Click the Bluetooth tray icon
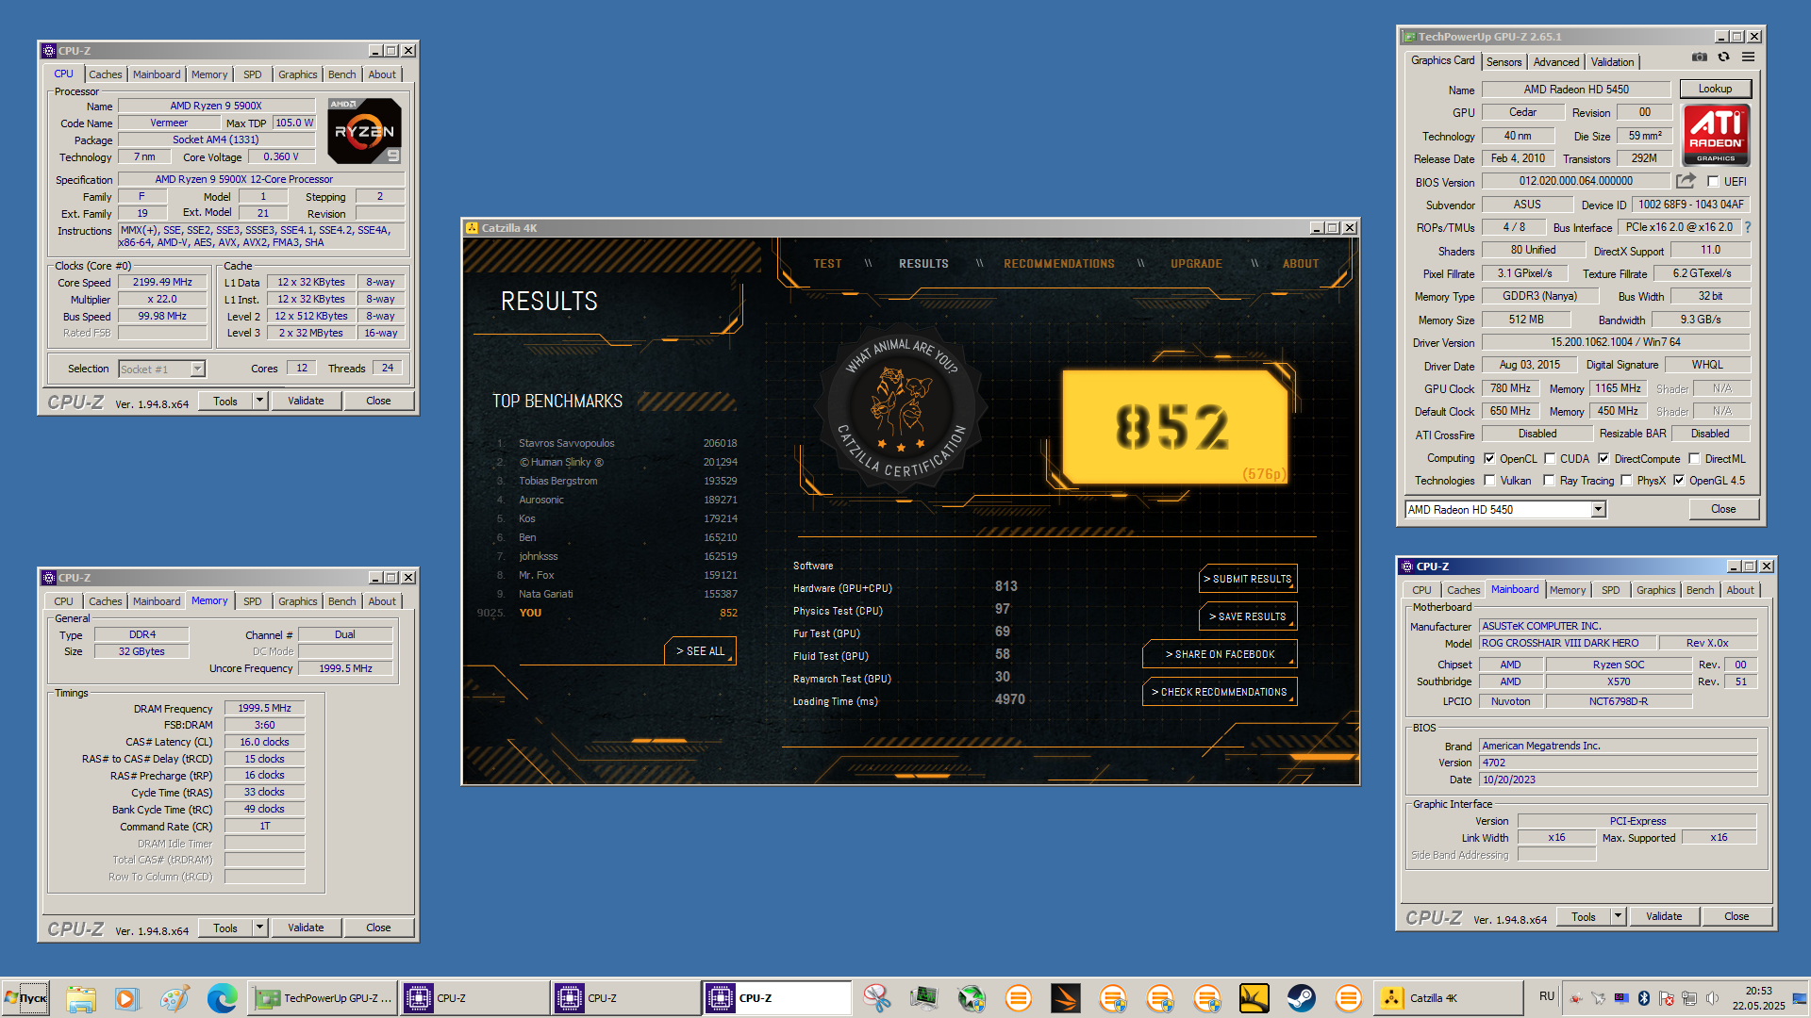Screen dimensions: 1811x1018 (x=1644, y=998)
